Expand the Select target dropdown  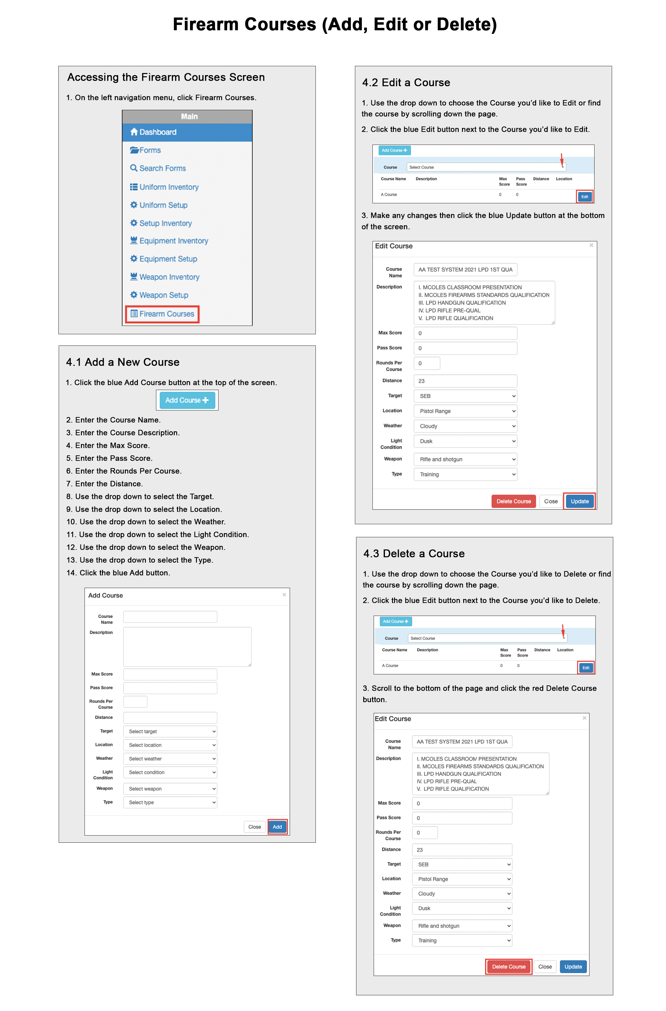(x=170, y=731)
